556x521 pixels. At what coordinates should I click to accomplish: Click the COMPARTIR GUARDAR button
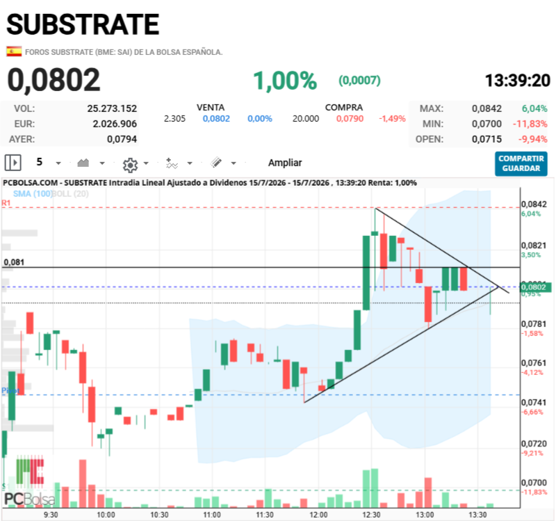[x=521, y=163]
